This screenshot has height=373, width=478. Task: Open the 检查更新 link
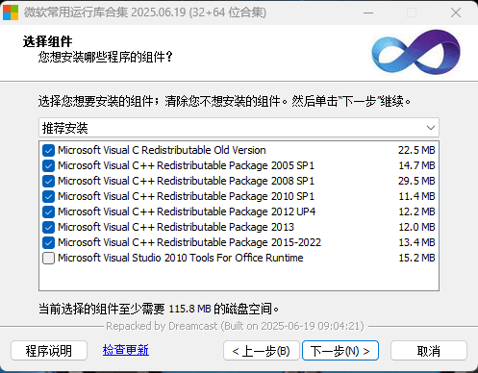pyautogui.click(x=126, y=350)
